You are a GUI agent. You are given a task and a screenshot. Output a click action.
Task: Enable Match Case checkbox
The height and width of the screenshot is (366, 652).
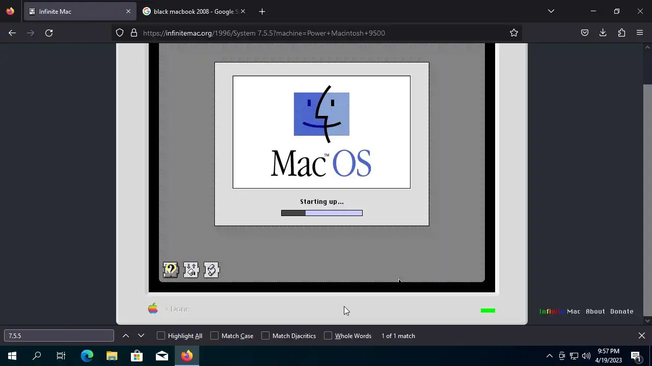[214, 335]
